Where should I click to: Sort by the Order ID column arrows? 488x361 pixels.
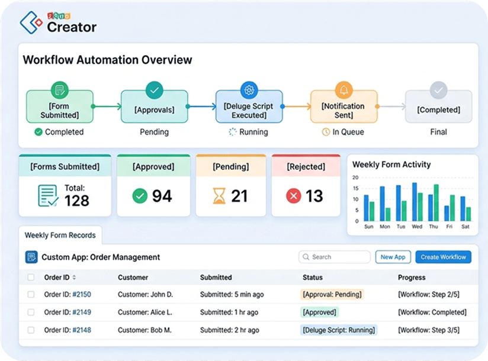point(74,277)
